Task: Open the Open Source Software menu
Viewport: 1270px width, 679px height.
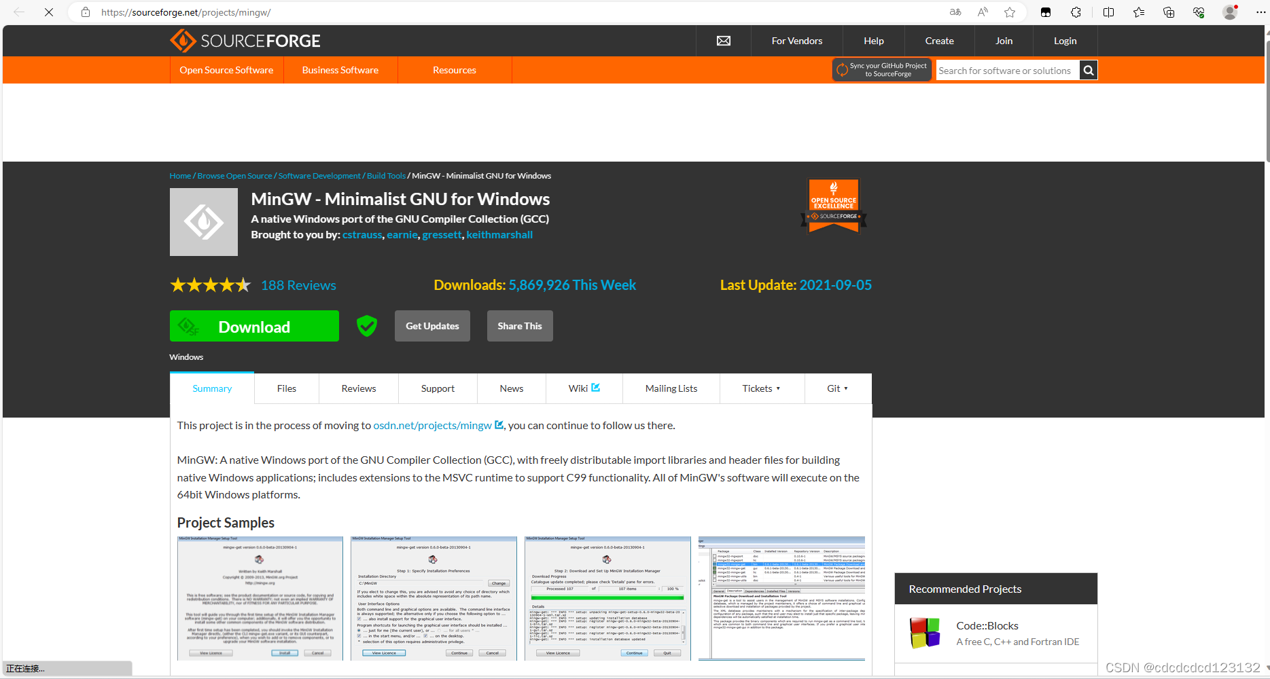Action: pyautogui.click(x=226, y=70)
